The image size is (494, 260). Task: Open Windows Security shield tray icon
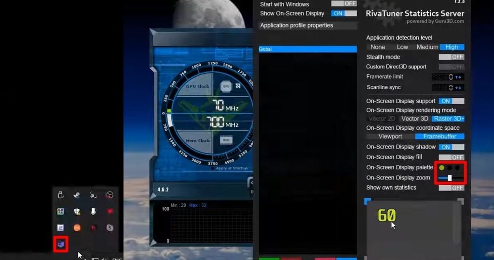point(77,211)
